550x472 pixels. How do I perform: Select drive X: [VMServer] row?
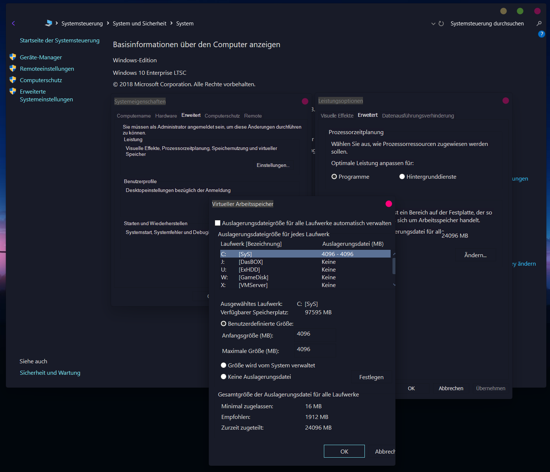(305, 285)
